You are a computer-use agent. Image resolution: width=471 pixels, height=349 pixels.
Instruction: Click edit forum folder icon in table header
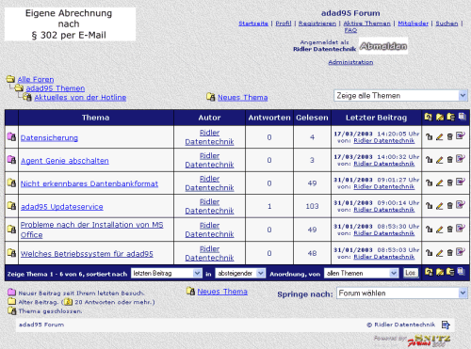click(440, 117)
